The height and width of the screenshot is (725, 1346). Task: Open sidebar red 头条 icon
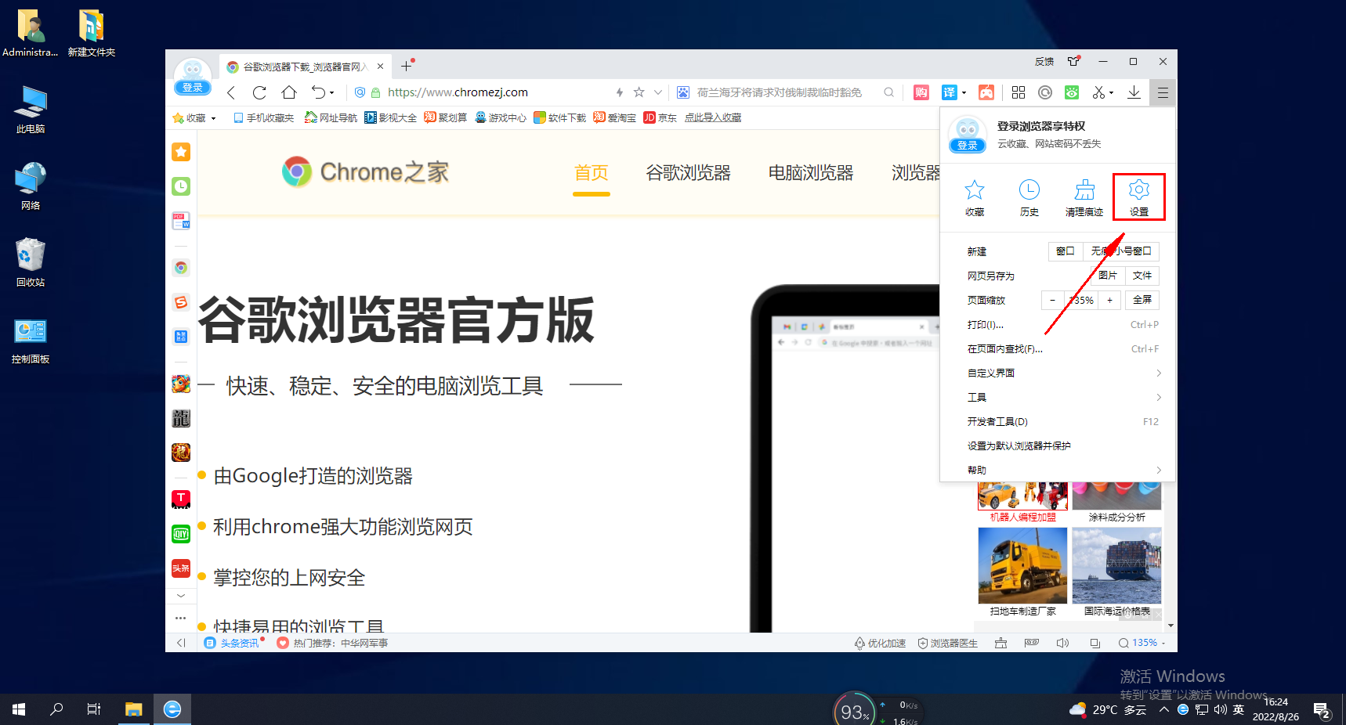pyautogui.click(x=181, y=568)
